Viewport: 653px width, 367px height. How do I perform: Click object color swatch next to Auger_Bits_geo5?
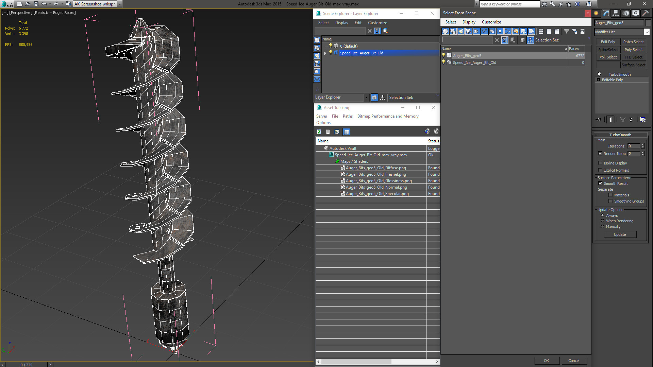[x=648, y=23]
